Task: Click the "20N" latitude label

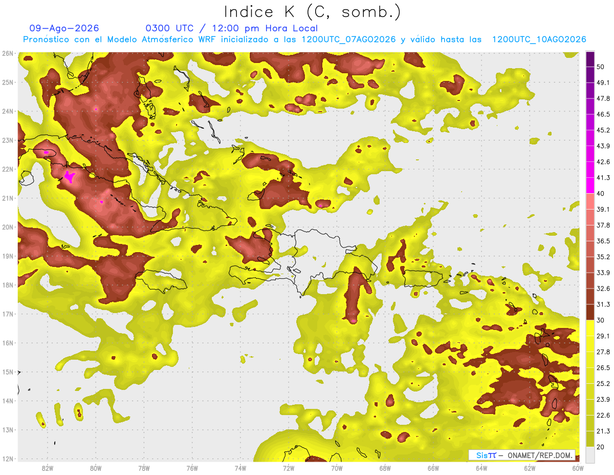Action: point(8,227)
